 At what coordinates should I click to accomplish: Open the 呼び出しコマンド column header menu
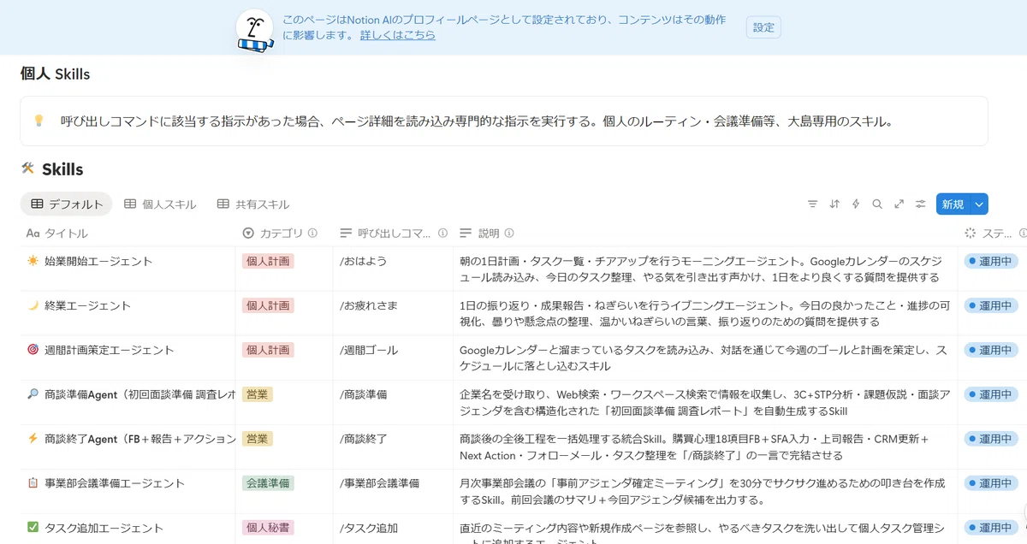[x=394, y=233]
